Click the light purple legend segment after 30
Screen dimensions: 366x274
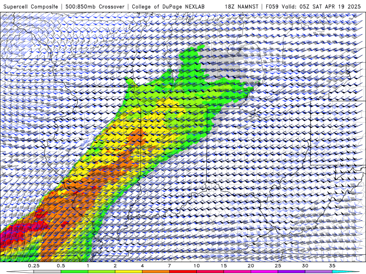point(318,272)
